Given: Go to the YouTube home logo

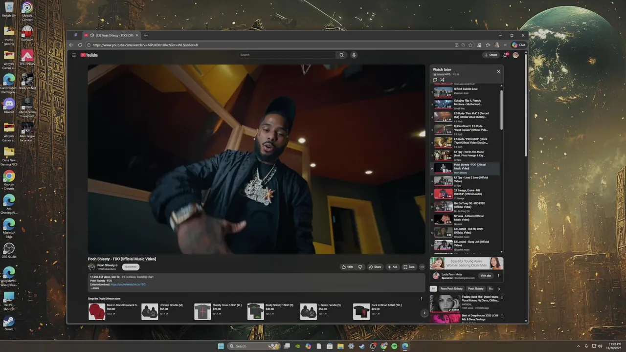Looking at the screenshot, I should [89, 55].
